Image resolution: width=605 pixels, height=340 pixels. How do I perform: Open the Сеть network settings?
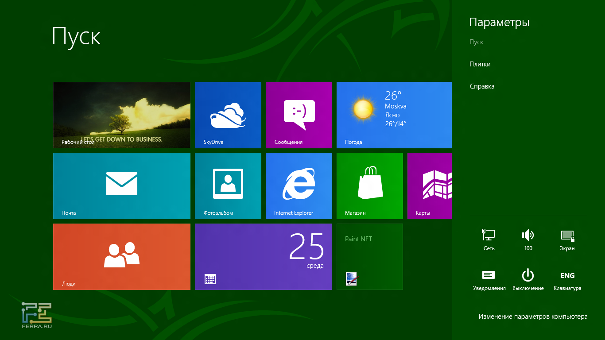click(489, 240)
